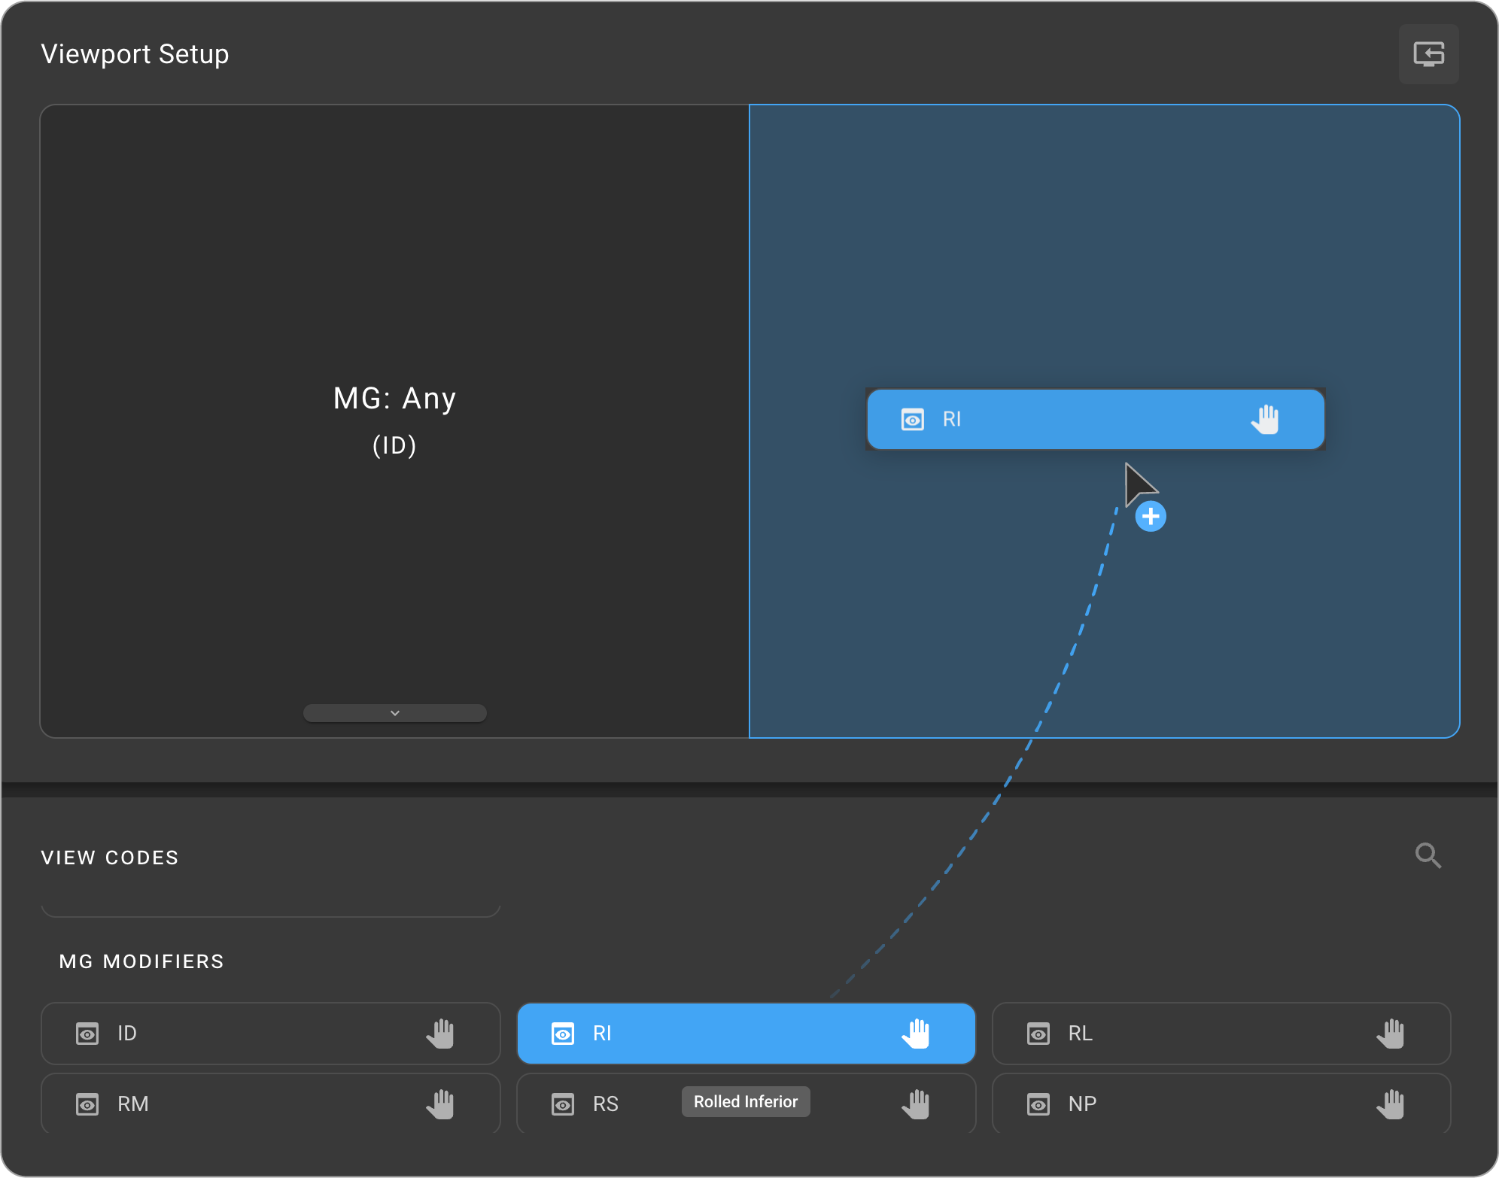The image size is (1499, 1178).
Task: Toggle the eye icon on RL code
Action: 1038,1034
